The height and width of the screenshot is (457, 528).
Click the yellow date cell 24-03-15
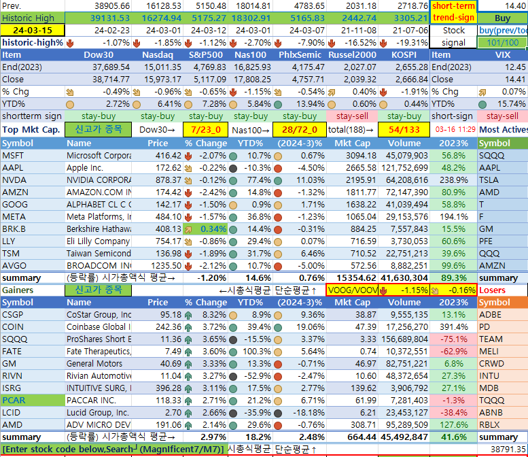pos(33,31)
